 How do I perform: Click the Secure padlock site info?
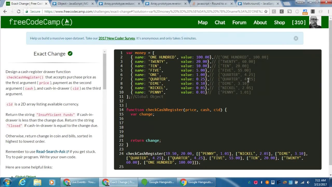coord(33,11)
